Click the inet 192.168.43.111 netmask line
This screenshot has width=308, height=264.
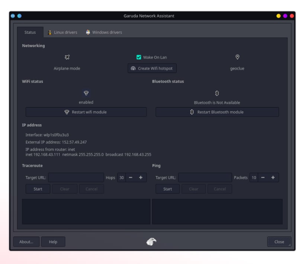click(x=89, y=155)
